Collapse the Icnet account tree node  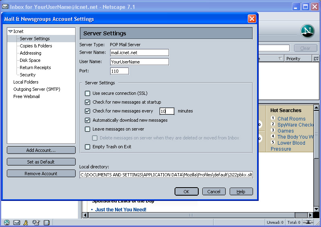point(10,31)
